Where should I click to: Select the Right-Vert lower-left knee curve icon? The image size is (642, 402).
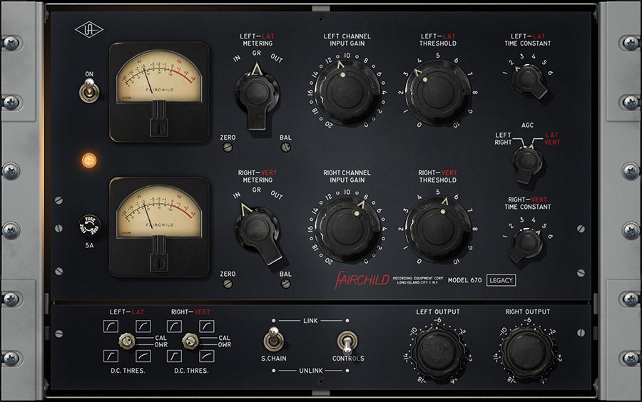point(174,356)
